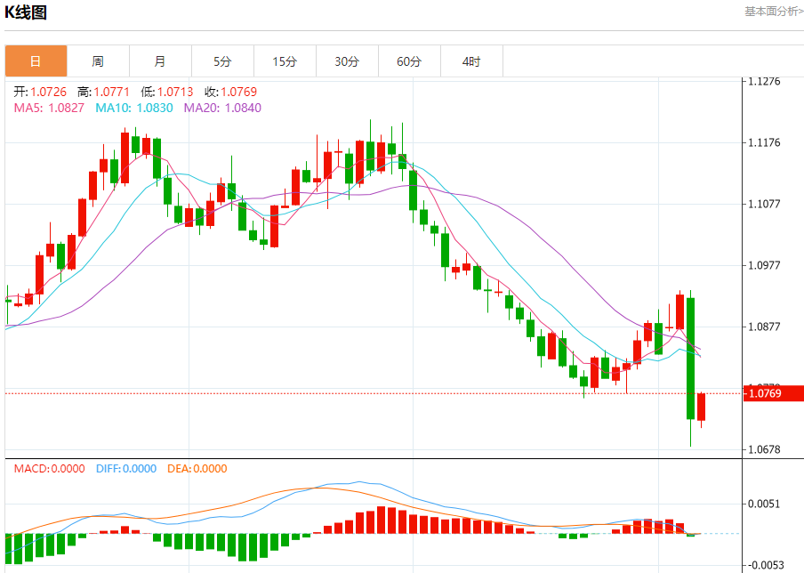The height and width of the screenshot is (573, 804).
Task: Select the 日 daily chart tab
Action: point(36,61)
